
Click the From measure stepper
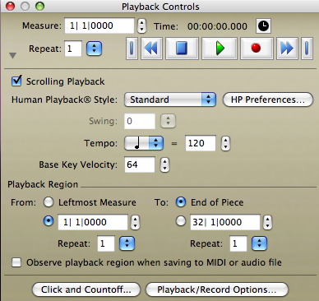tap(135, 222)
